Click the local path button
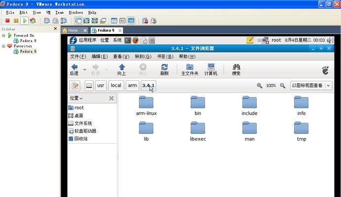This screenshot has height=197, width=341. pyautogui.click(x=116, y=86)
